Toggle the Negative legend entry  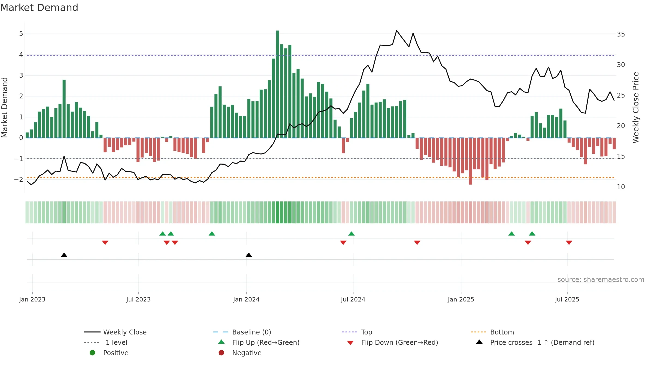[x=240, y=353]
